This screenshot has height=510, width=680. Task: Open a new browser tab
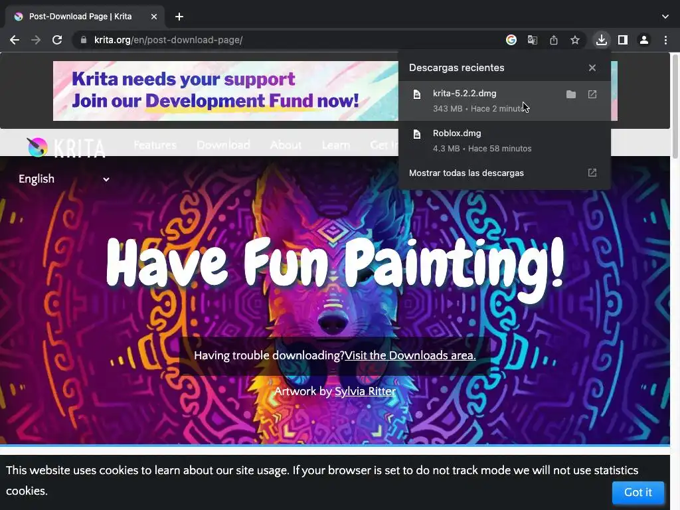179,17
